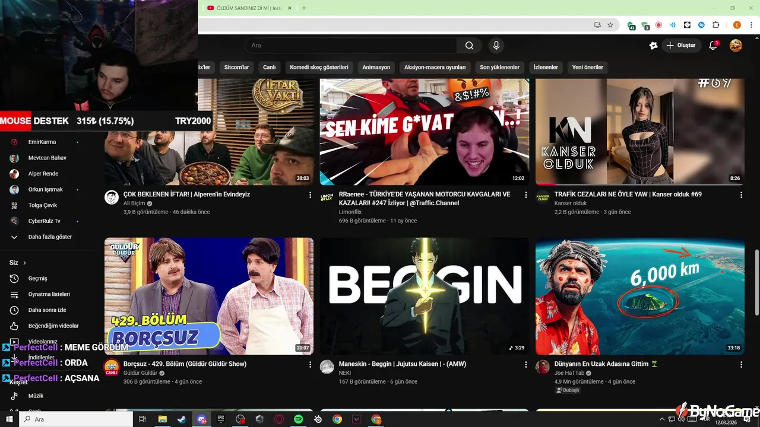Expand the Siz section chevron
760x427 pixels.
tap(24, 263)
